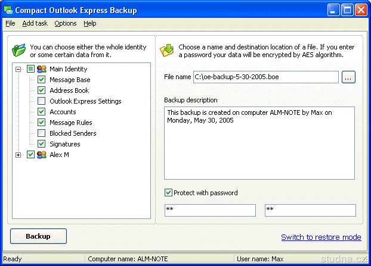Click the "File name" label

(178, 77)
